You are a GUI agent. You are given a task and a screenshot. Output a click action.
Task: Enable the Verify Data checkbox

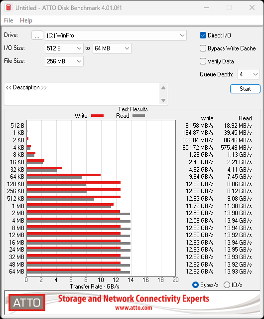coord(203,61)
